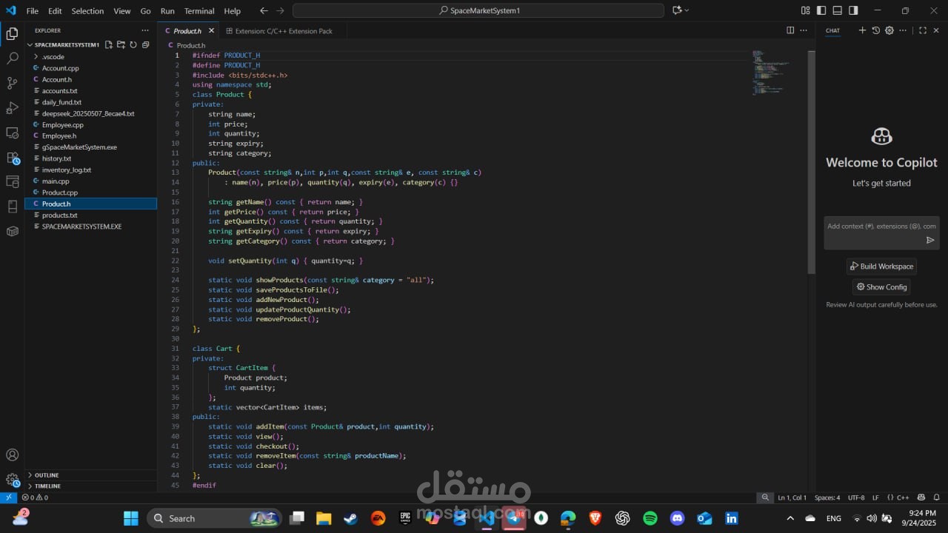
Task: Open the Terminal menu
Action: (x=199, y=11)
